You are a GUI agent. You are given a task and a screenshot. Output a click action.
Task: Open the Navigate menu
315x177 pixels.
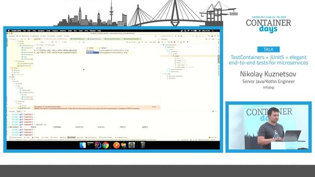[x=41, y=30]
